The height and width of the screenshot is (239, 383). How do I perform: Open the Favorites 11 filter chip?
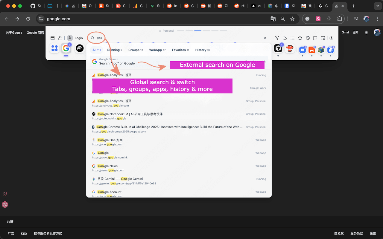pyautogui.click(x=180, y=50)
